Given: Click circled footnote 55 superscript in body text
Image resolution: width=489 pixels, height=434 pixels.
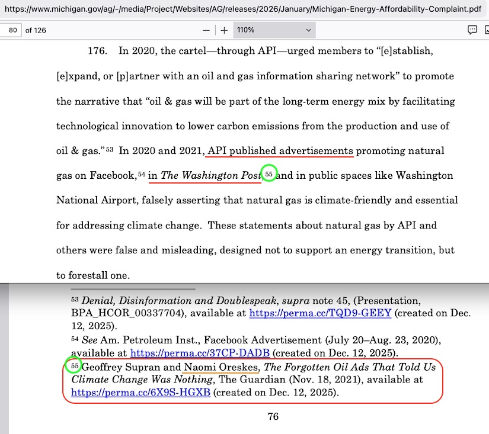Looking at the screenshot, I should 269,175.
